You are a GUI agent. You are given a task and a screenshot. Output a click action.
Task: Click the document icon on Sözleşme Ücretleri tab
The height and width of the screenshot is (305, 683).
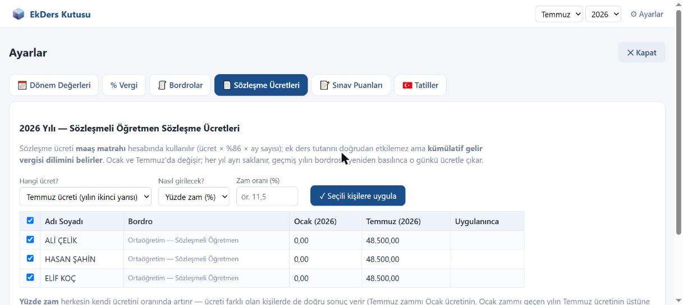[x=227, y=85]
